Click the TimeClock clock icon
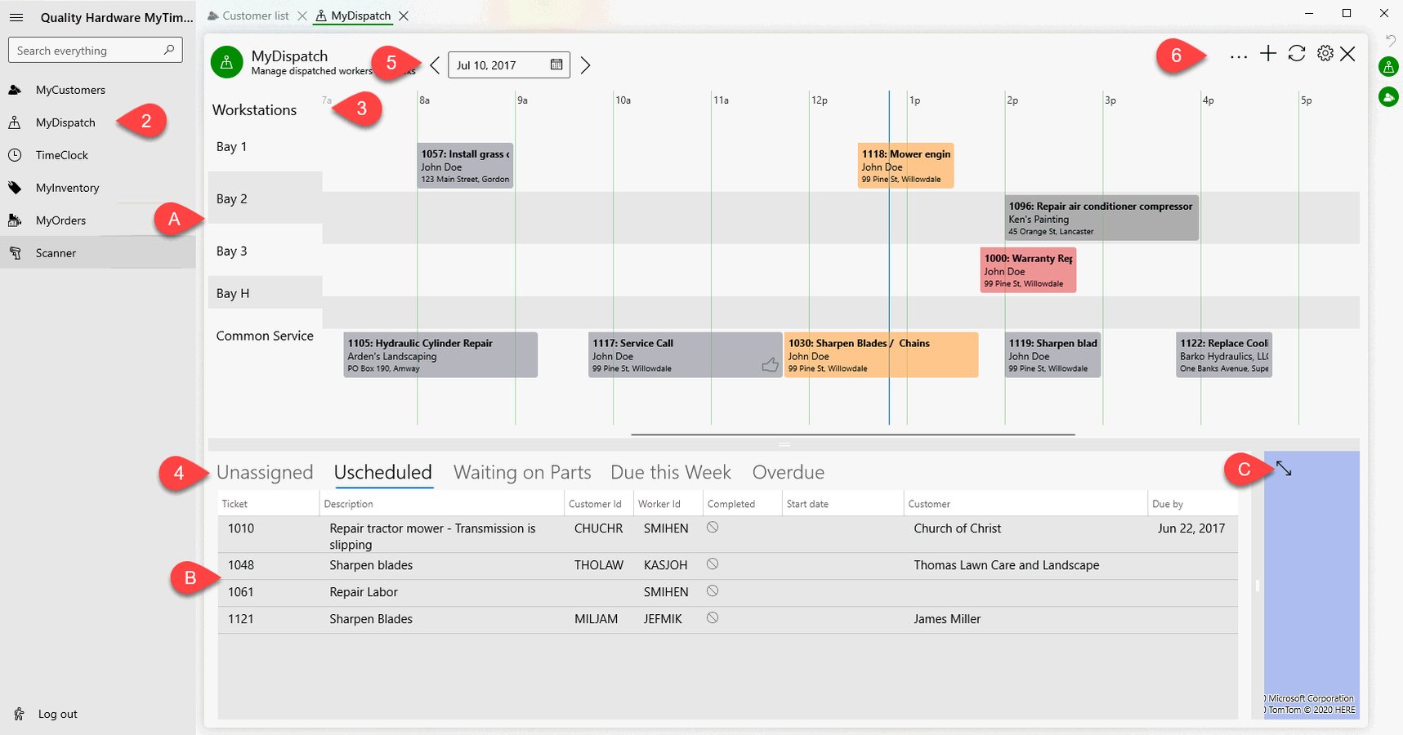The width and height of the screenshot is (1403, 735). pos(15,154)
